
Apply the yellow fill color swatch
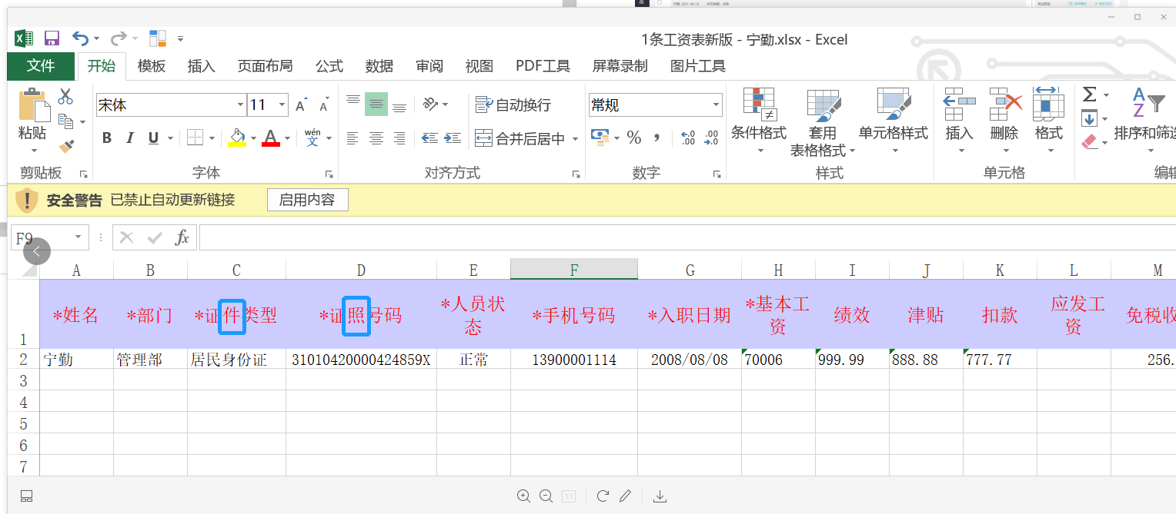(237, 138)
